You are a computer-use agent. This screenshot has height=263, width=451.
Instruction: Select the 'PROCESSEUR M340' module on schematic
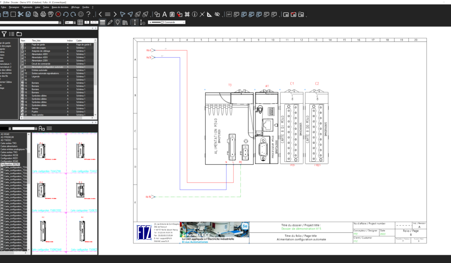click(x=267, y=128)
